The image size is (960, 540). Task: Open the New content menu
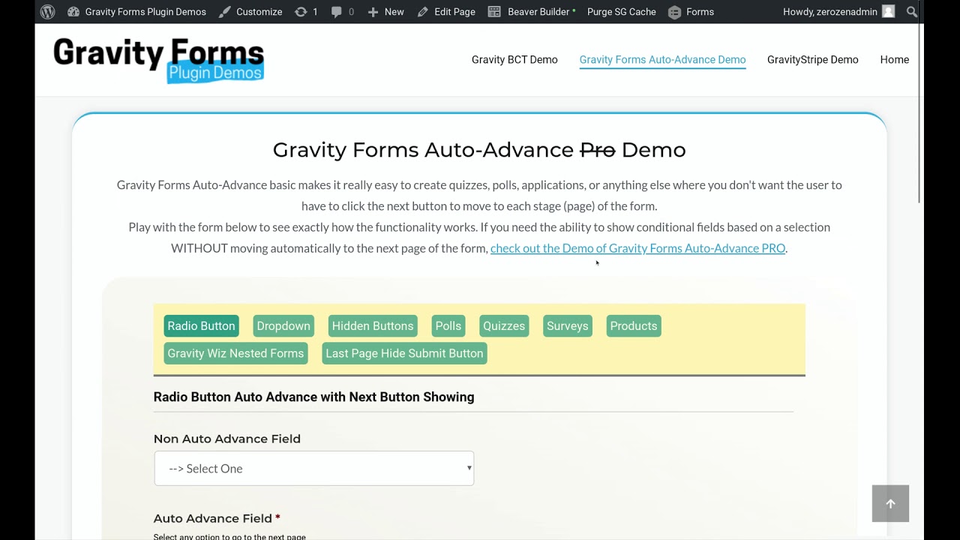(x=385, y=12)
